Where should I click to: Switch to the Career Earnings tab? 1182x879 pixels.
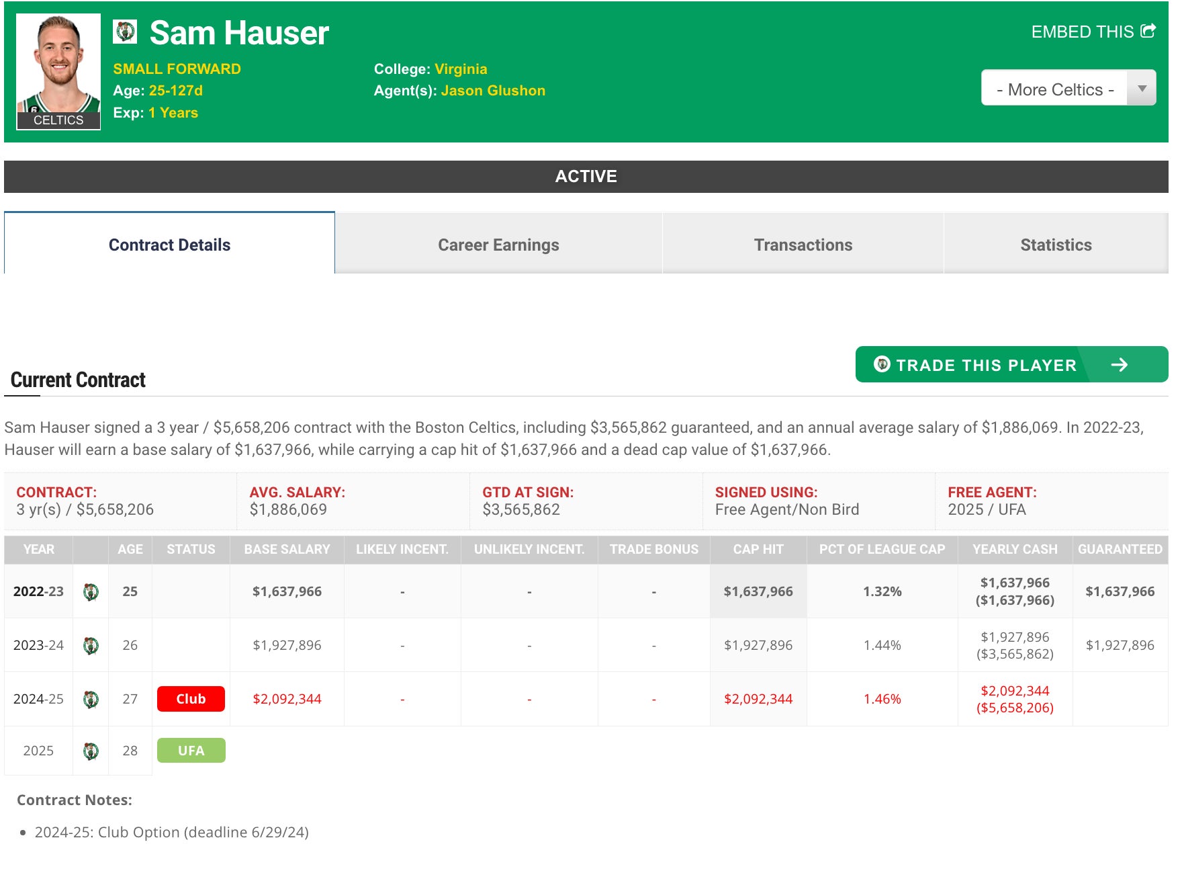tap(498, 245)
